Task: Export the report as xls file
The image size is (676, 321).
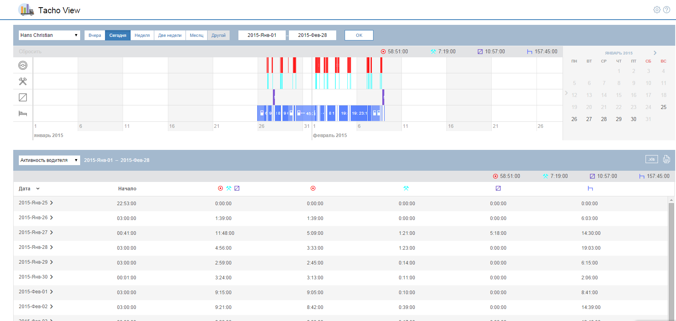Action: pos(652,159)
